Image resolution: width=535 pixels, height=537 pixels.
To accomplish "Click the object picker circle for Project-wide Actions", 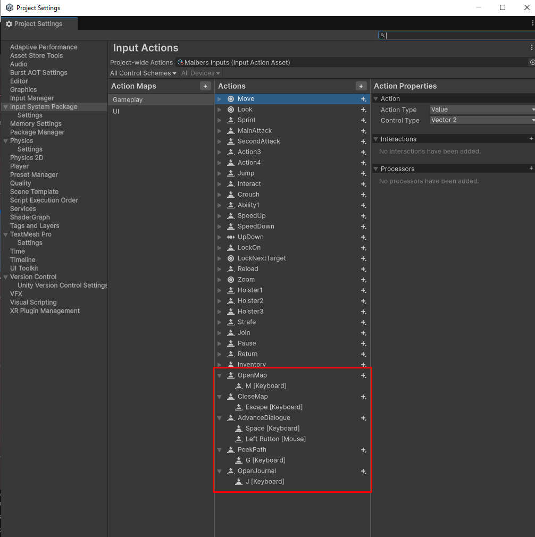I will [x=532, y=63].
